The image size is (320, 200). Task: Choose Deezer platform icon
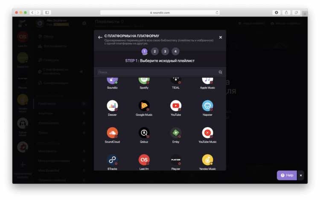[x=112, y=106]
